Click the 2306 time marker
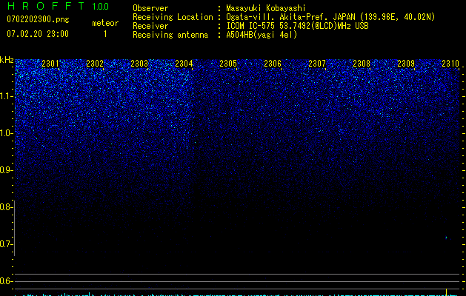 [x=273, y=63]
